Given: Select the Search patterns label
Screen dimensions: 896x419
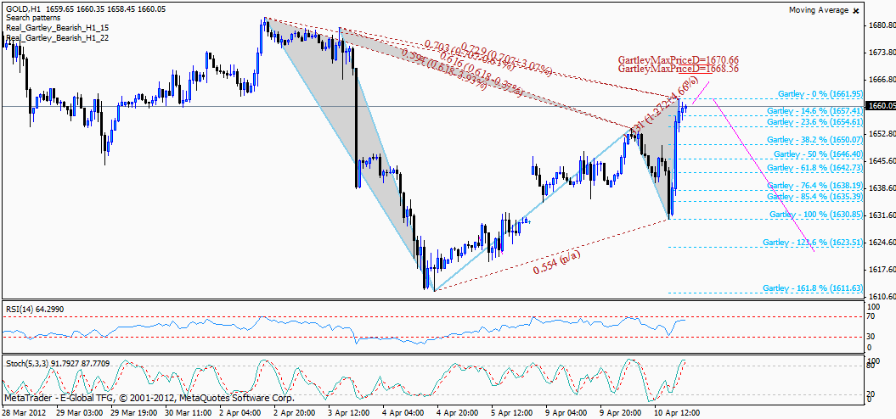Looking at the screenshot, I should tap(33, 19).
